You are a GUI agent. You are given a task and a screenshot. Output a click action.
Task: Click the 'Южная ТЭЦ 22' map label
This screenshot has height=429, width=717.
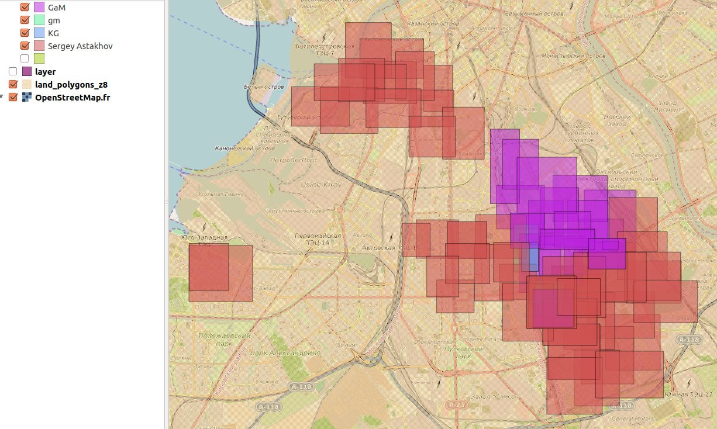(x=690, y=394)
